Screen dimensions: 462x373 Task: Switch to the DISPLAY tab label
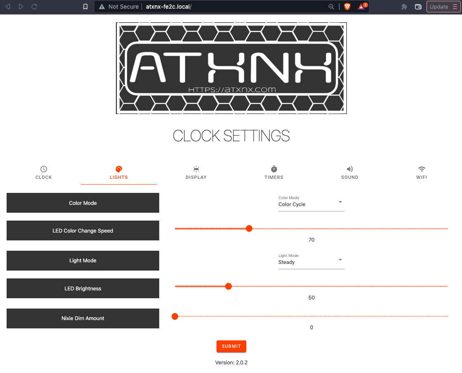coord(196,177)
